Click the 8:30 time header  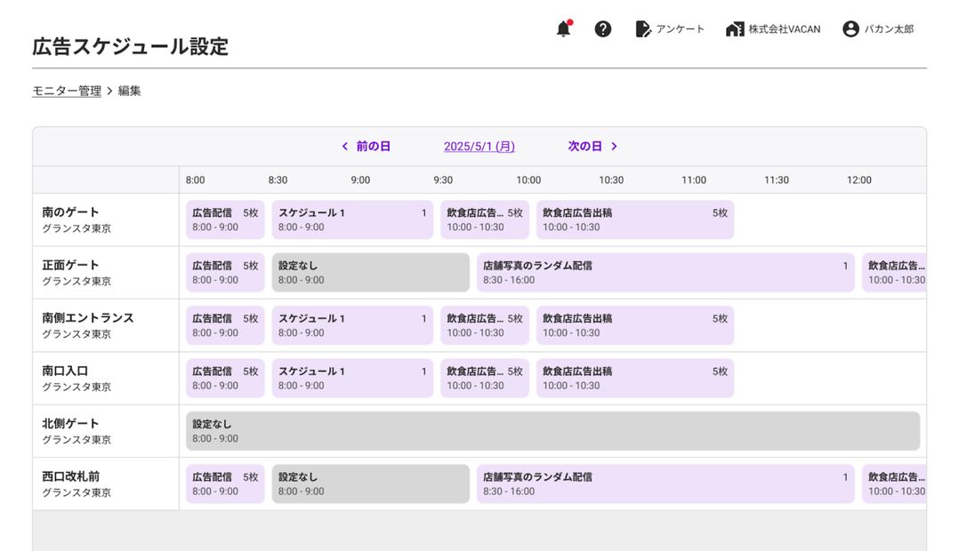coord(278,180)
